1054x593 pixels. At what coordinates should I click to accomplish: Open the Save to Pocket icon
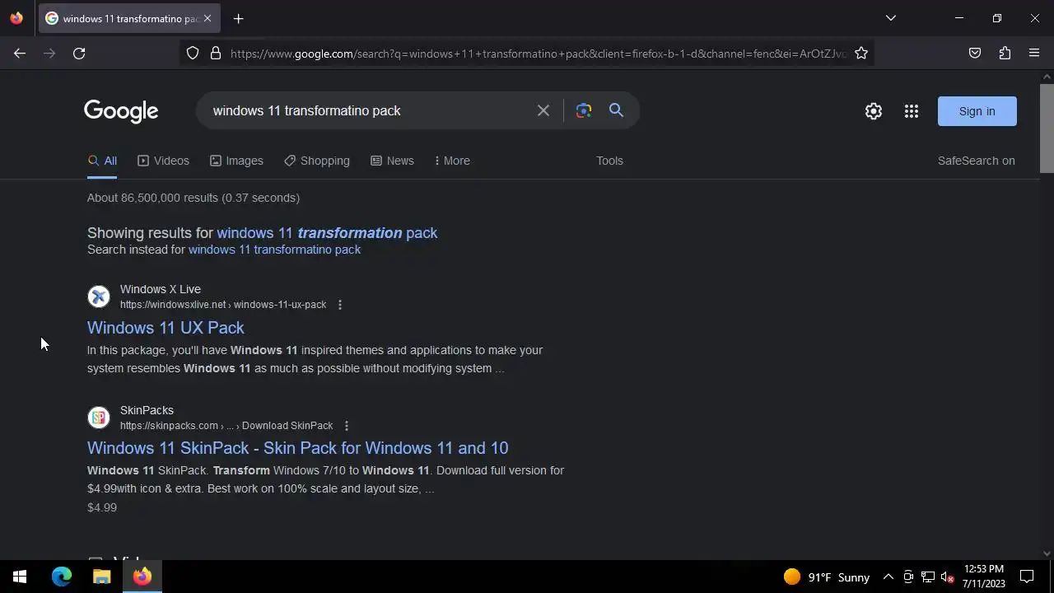coord(975,54)
